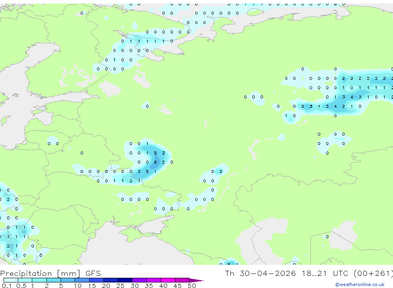Select the 40–45 mm magenta legend segment

(168, 280)
